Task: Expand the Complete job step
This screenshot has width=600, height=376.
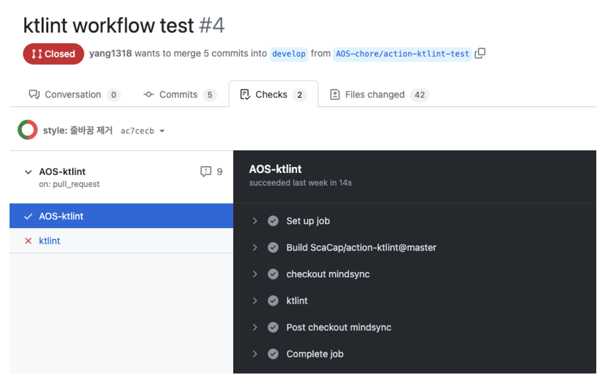Action: coord(255,354)
